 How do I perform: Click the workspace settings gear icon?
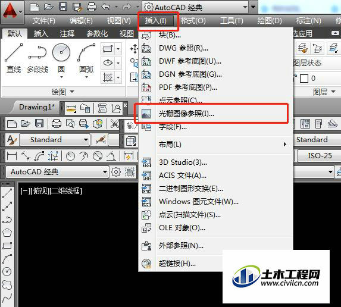click(116, 172)
